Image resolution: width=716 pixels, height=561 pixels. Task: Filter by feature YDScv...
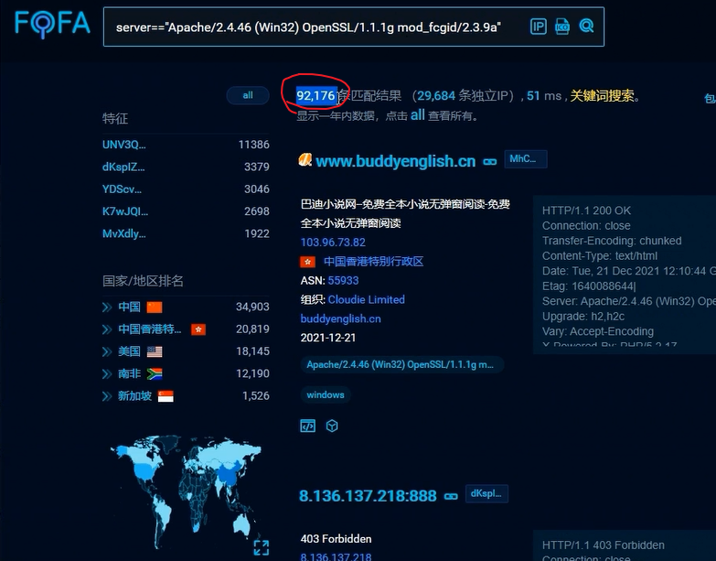coord(122,189)
